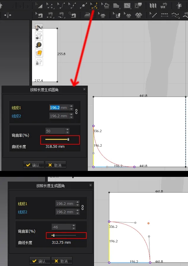Image resolution: width=188 pixels, height=266 pixels.
Task: Select the Segment Topstitch dashed-line tool
Action: (164, 15)
